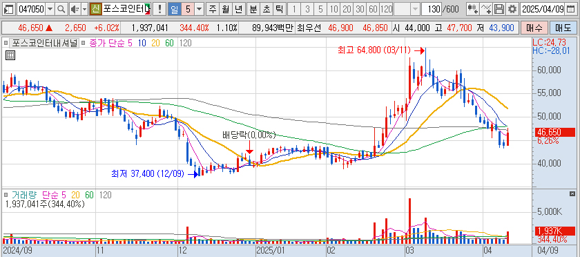Select the daily 일 chart period
Image resolution: width=580 pixels, height=257 pixels.
(175, 9)
